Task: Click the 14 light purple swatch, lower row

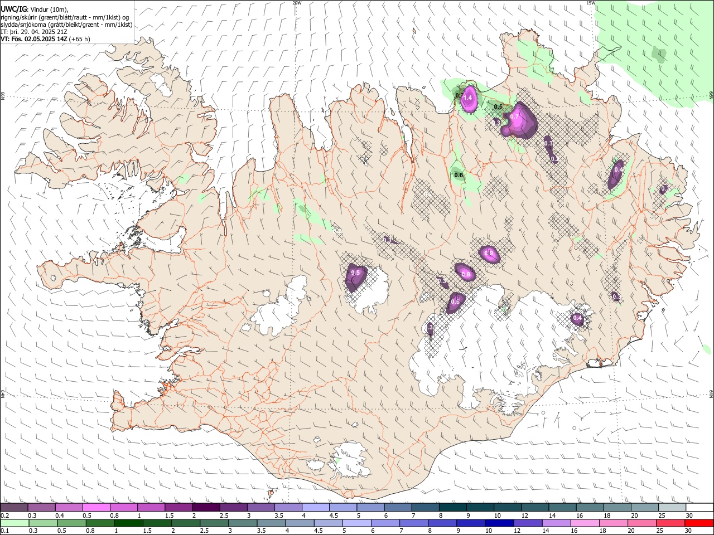Action: [x=556, y=523]
